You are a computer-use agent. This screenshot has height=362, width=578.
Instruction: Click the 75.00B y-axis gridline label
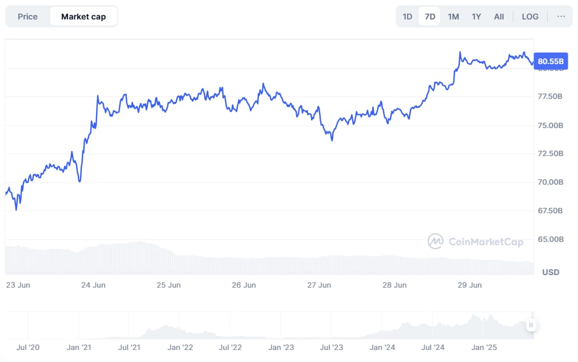point(551,125)
